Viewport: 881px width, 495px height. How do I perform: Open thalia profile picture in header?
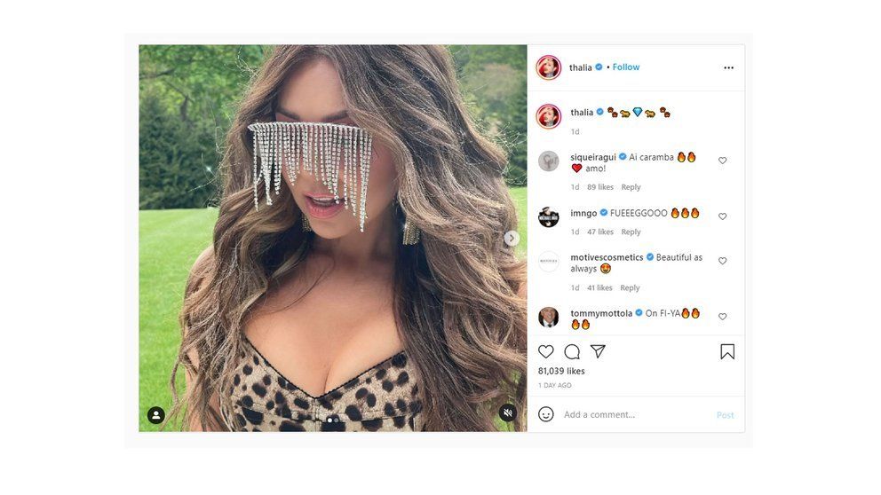pyautogui.click(x=549, y=68)
